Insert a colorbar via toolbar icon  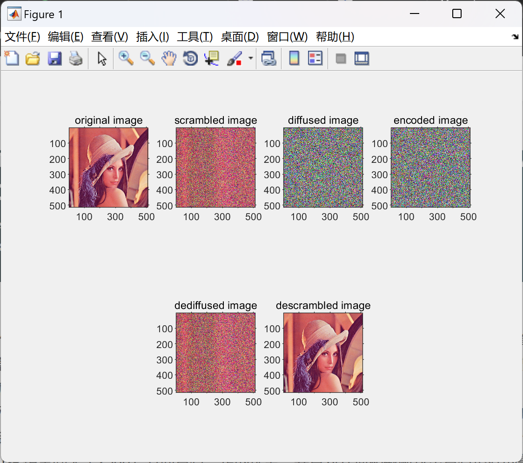294,58
